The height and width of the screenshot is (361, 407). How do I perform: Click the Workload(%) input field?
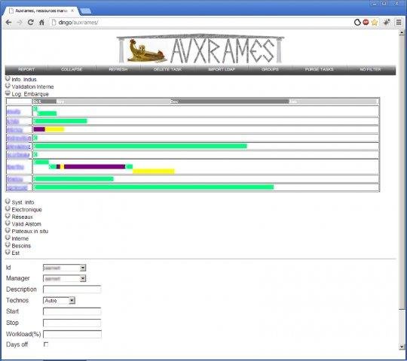point(72,334)
